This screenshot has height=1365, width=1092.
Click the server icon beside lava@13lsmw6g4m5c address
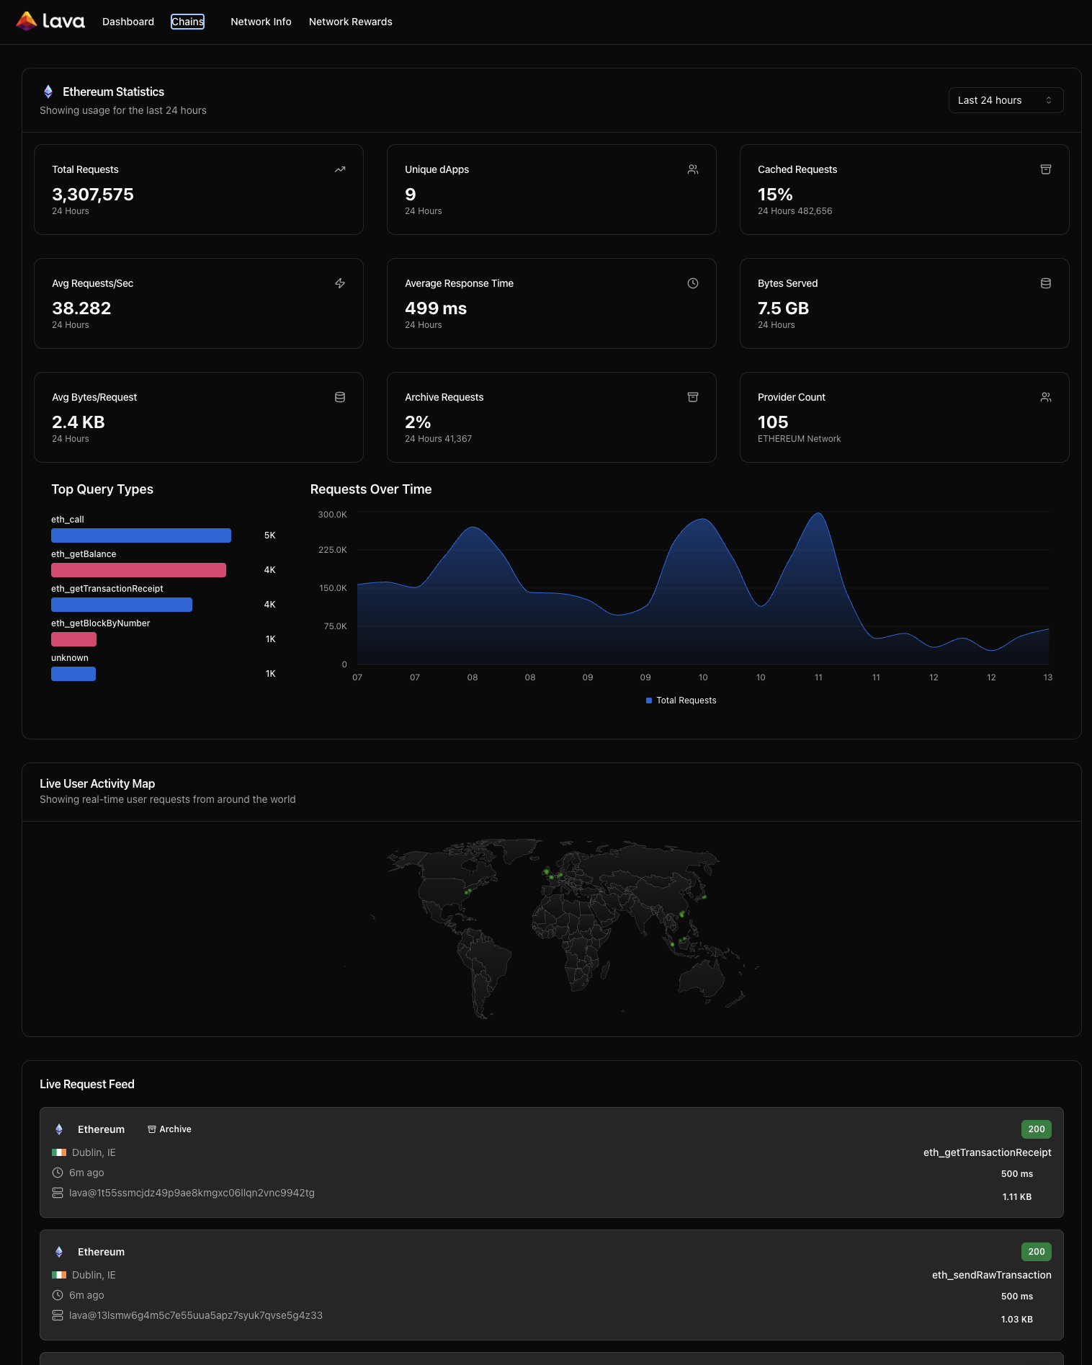(x=58, y=1315)
